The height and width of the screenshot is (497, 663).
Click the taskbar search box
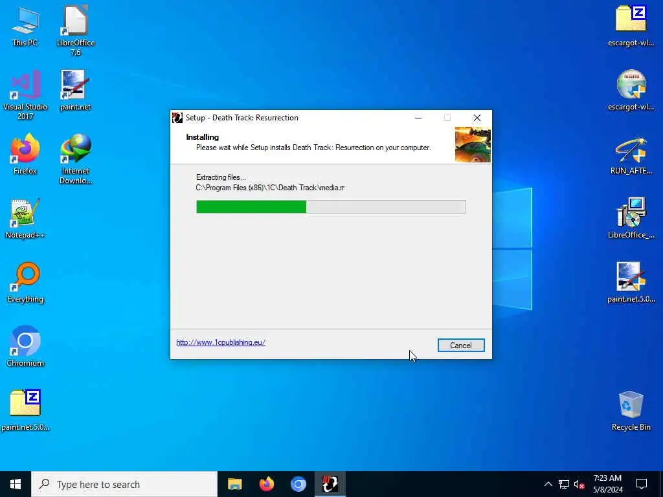tap(124, 484)
